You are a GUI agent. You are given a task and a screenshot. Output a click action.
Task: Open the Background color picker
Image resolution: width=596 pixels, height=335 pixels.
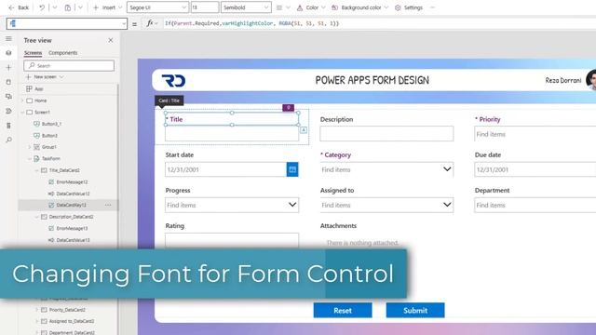pos(360,7)
